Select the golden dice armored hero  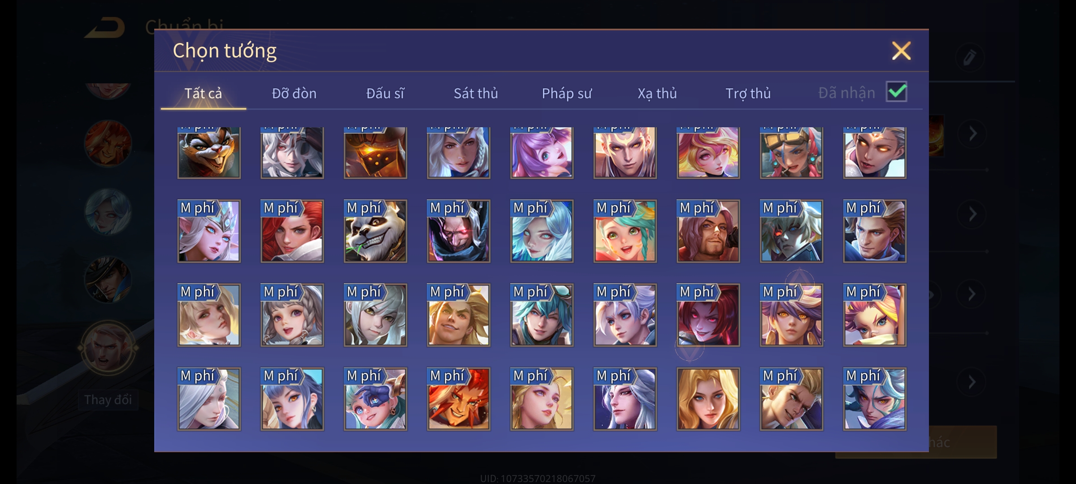click(x=375, y=153)
